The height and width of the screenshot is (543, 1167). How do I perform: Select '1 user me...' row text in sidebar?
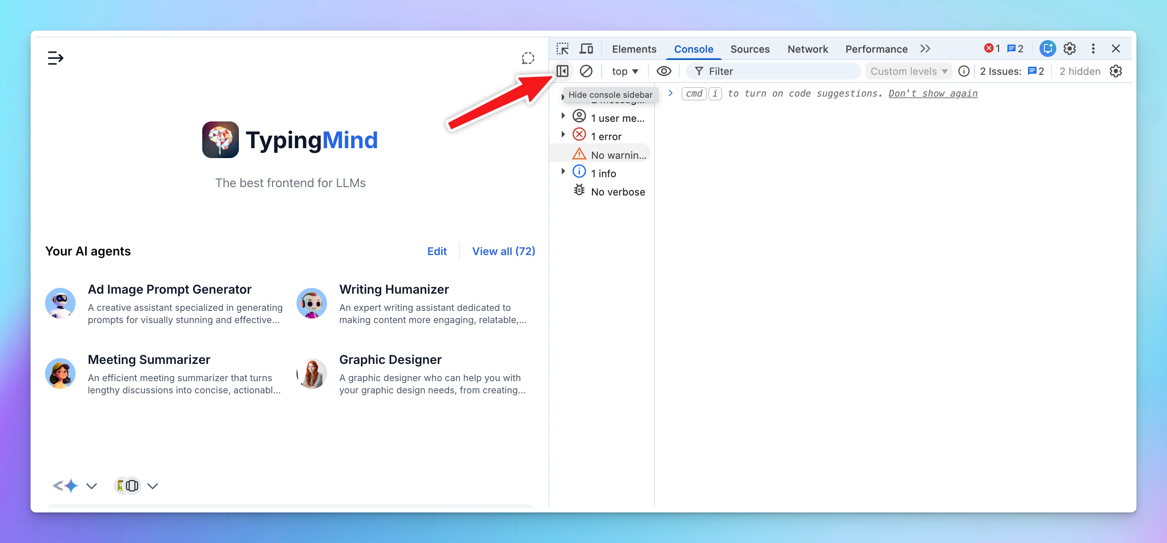(617, 118)
